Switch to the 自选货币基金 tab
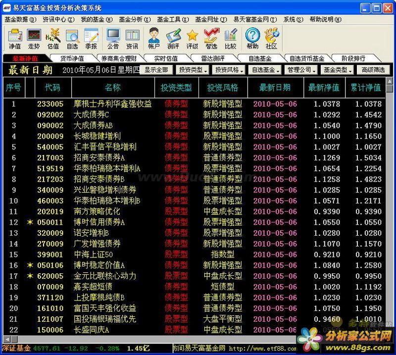The height and width of the screenshot is (355, 396). [307, 58]
